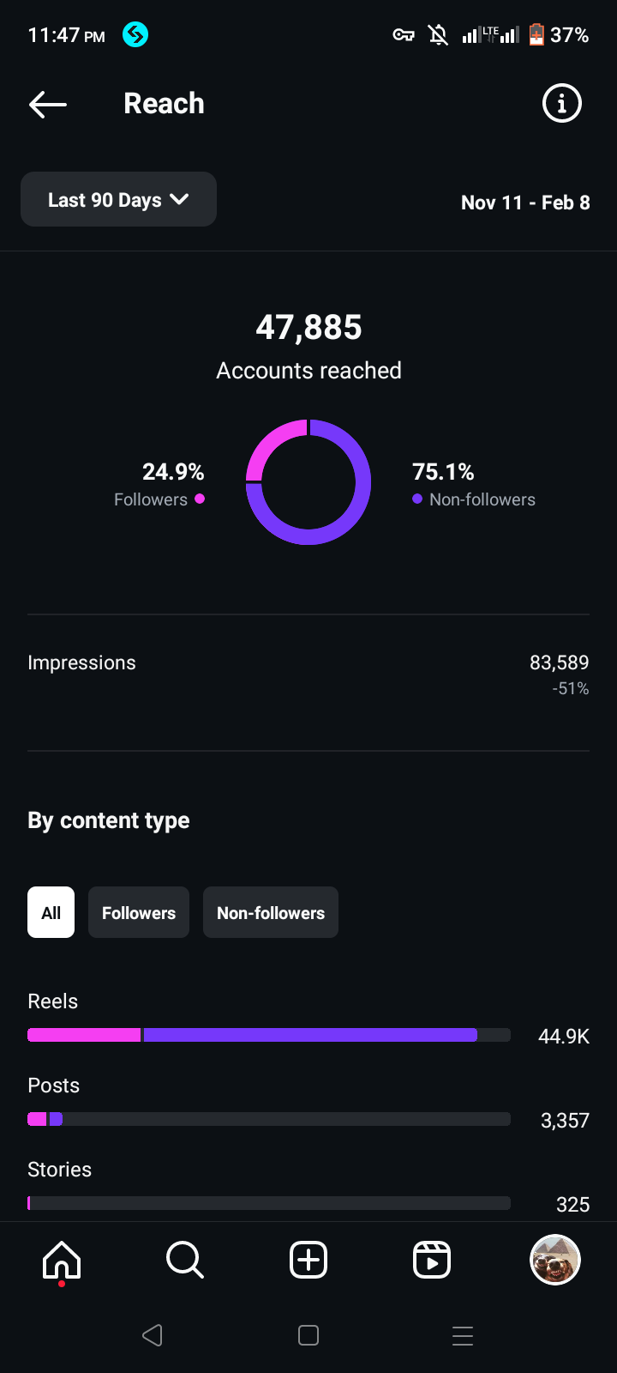Open the Reach info icon
The height and width of the screenshot is (1373, 617).
tap(562, 104)
